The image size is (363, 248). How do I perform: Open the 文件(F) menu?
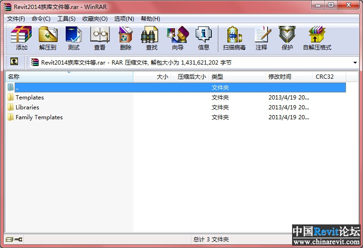16,19
